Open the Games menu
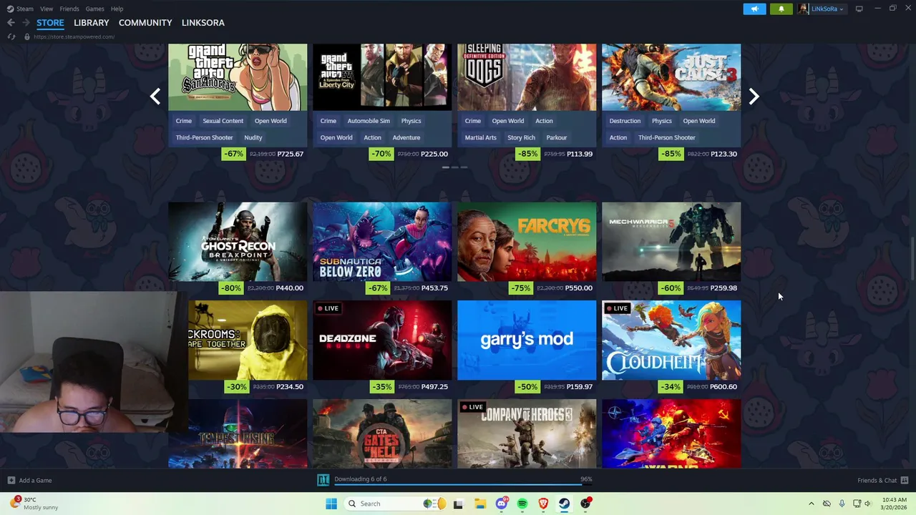Viewport: 916px width, 515px height. 94,9
